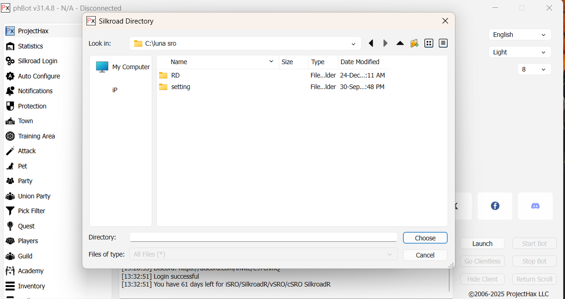565x299 pixels.
Task: Sort files by Name column header
Action: (x=179, y=62)
